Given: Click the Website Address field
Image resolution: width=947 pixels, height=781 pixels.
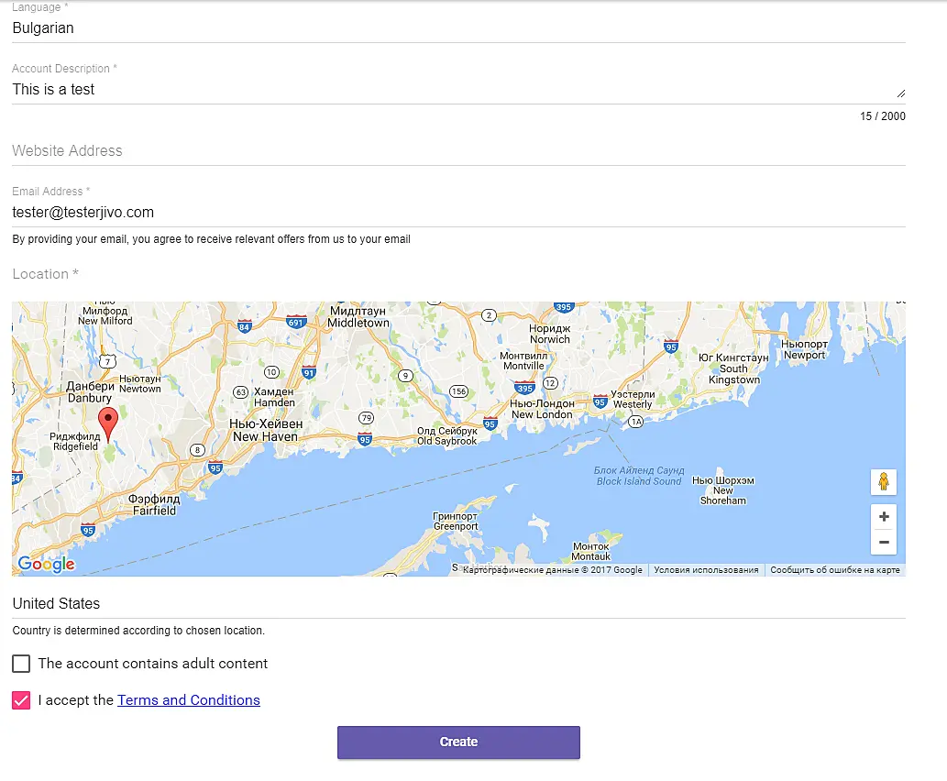Looking at the screenshot, I should [x=458, y=151].
